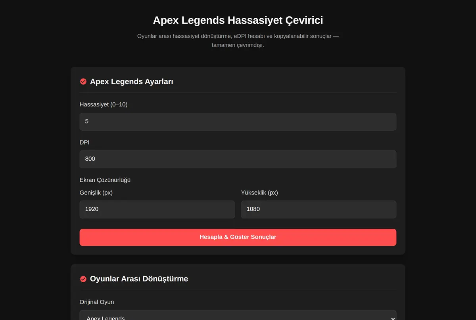Focus the Hassasiyet (0–10) input field
Image resolution: width=476 pixels, height=320 pixels.
pos(238,121)
